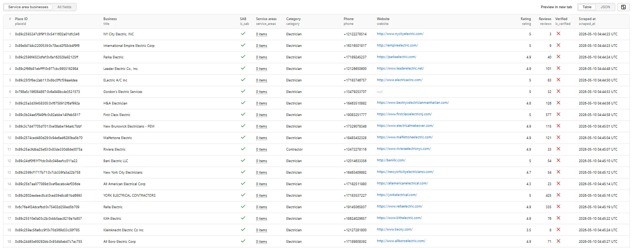Open bestnycelectricianmanhattan.com link
632x248 pixels.
[413, 103]
